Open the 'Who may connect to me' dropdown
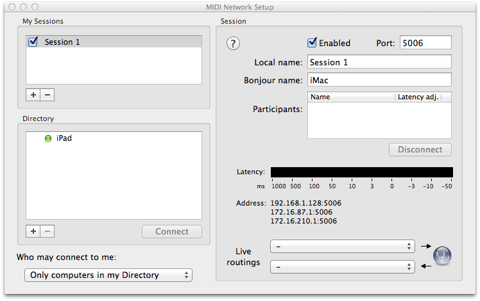480x301 pixels. click(x=108, y=275)
